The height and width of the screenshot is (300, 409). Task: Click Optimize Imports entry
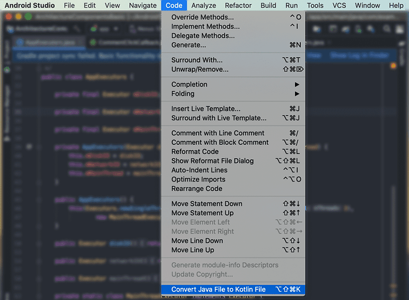pyautogui.click(x=198, y=179)
